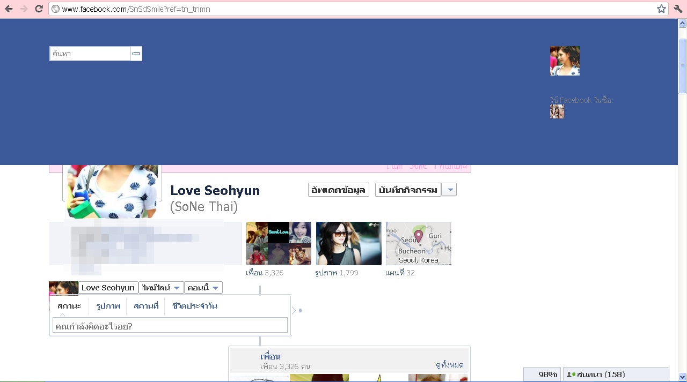Click the browser forward arrow

coord(24,9)
